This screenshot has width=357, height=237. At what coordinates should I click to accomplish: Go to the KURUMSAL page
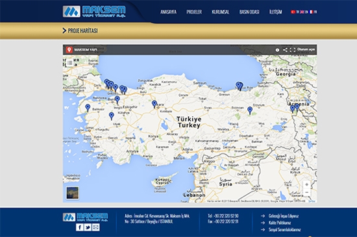(x=221, y=12)
